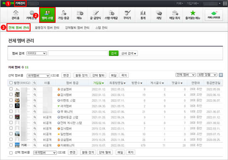Click profile thumbnail of 이벤트 스탭 row
The width and height of the screenshot is (228, 160).
[x=17, y=100]
